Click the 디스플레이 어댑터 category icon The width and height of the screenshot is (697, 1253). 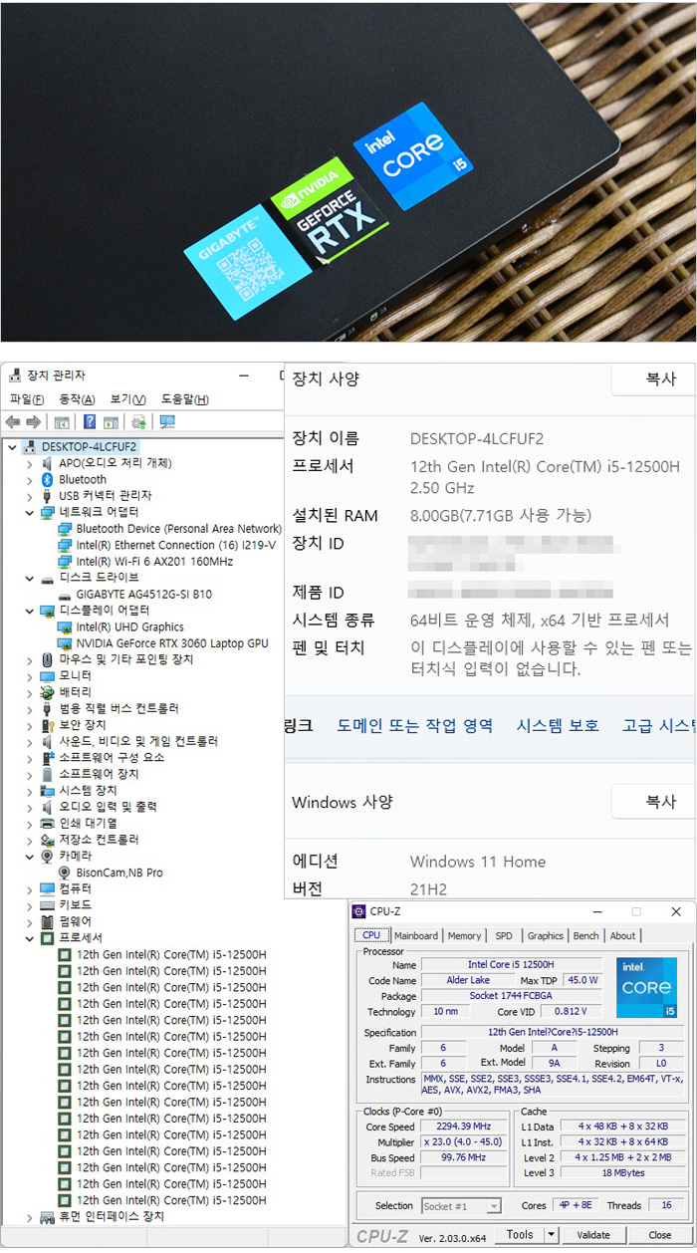point(47,610)
